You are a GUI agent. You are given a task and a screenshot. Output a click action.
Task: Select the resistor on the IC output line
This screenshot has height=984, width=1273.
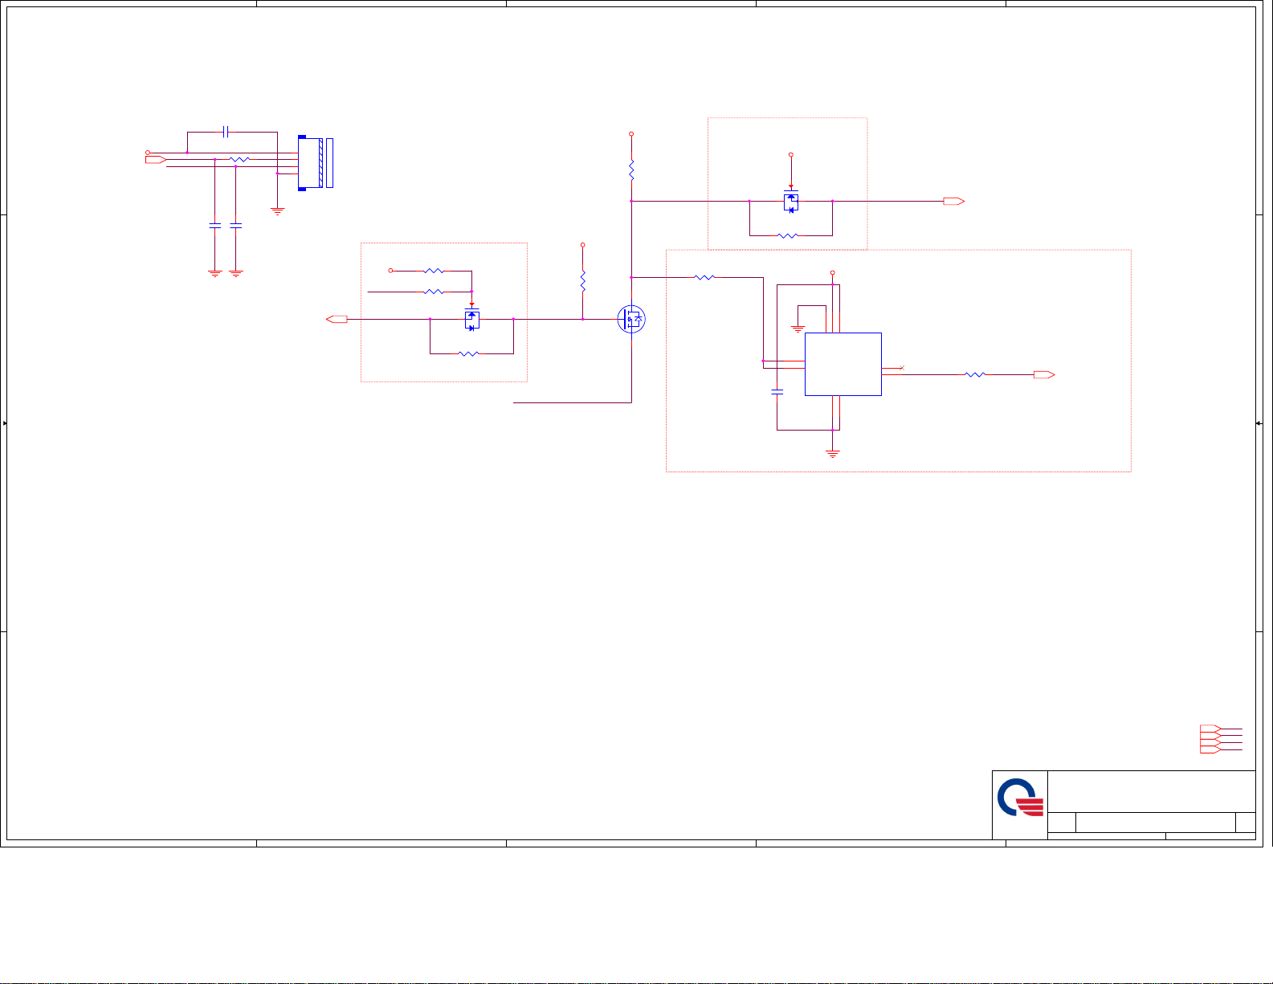[x=974, y=374]
